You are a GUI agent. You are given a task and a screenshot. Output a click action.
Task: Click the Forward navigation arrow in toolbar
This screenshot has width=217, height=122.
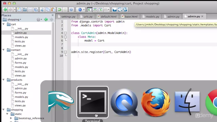pyautogui.click(x=11, y=9)
